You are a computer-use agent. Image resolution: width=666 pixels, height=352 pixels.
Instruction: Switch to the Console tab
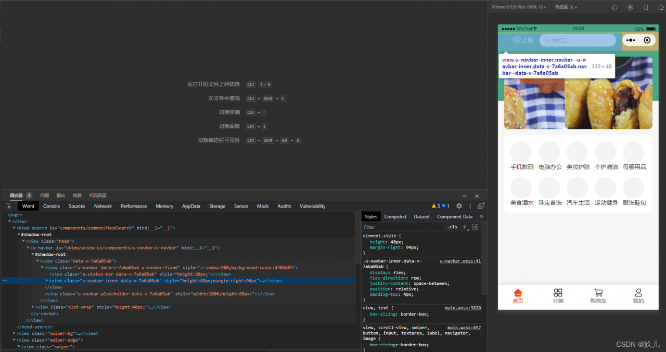[52, 206]
